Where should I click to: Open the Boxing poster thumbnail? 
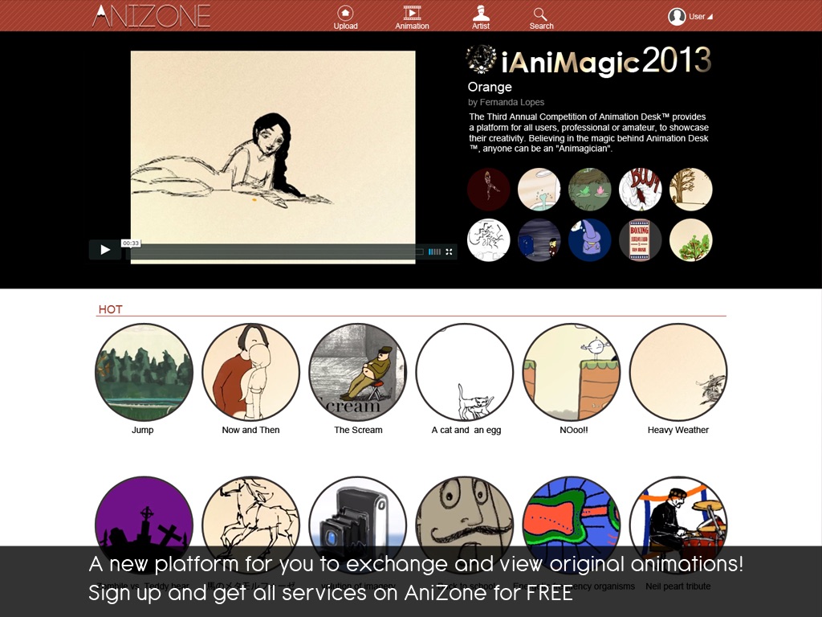[x=640, y=239]
